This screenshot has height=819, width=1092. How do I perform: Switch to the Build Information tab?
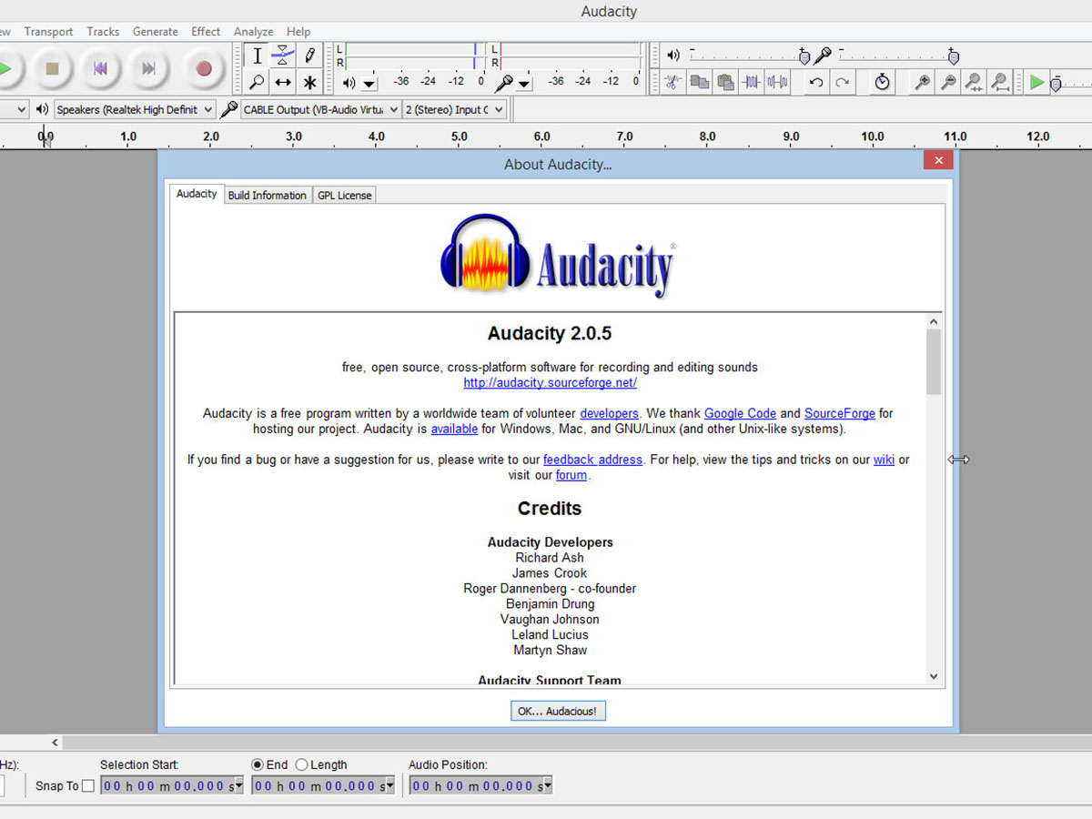point(268,195)
